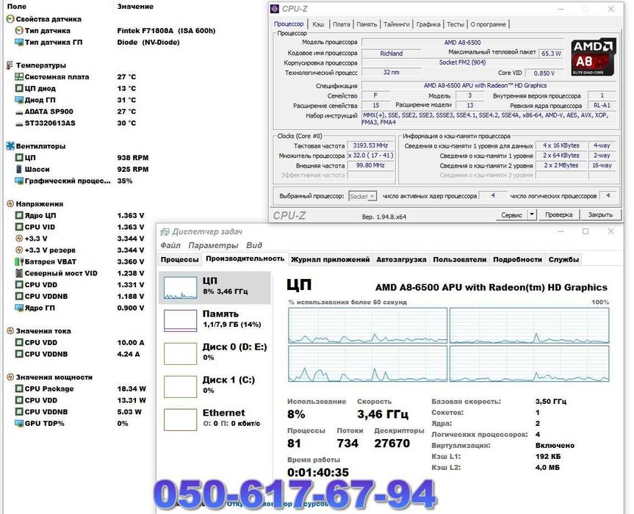Image resolution: width=634 pixels, height=514 pixels.
Task: Click the Модель процессора field AMD A8-6500
Action: tap(463, 43)
